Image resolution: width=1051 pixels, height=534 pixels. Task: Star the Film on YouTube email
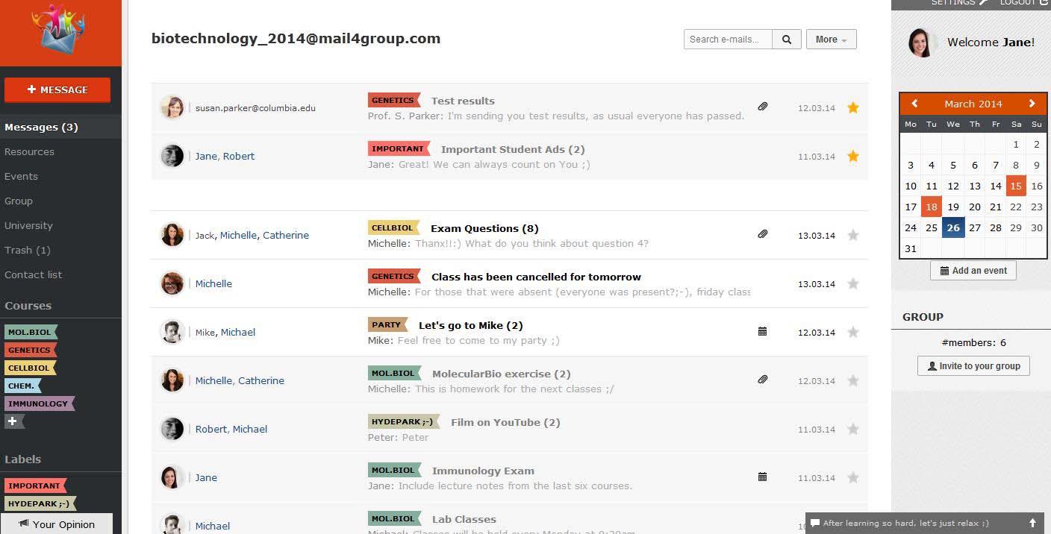[x=853, y=429]
